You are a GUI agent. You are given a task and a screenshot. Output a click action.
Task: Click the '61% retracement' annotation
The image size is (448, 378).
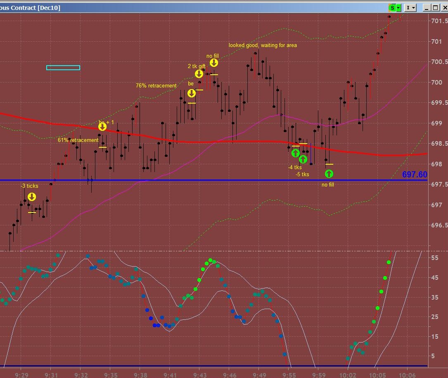[x=78, y=140]
